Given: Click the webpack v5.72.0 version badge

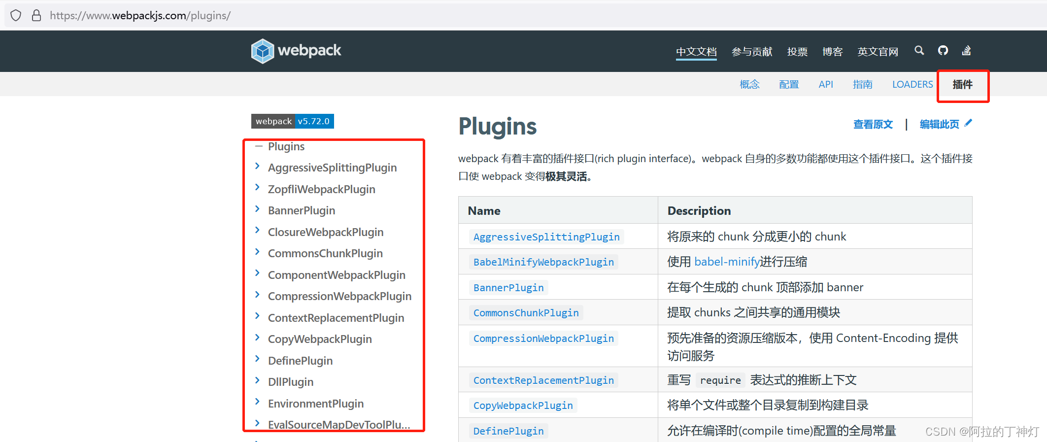Looking at the screenshot, I should pos(293,121).
